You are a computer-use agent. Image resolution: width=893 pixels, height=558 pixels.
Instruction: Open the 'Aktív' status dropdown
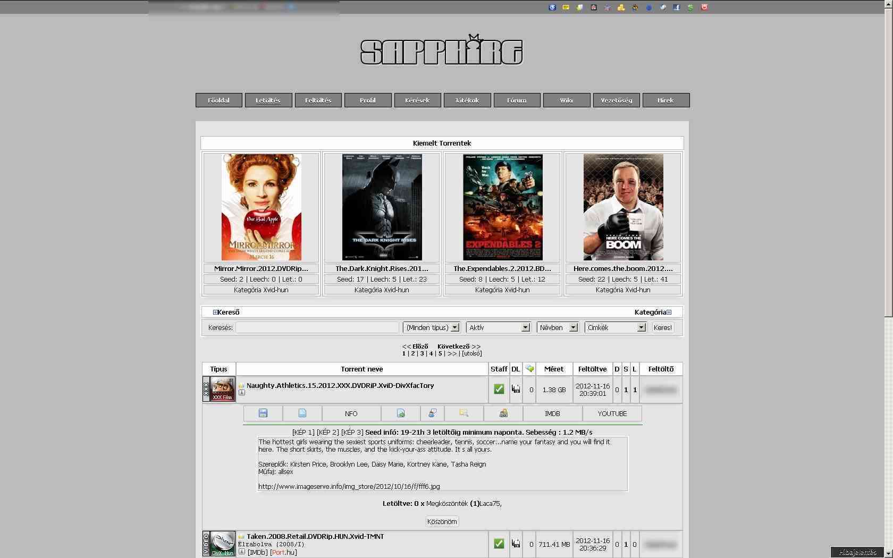point(498,327)
